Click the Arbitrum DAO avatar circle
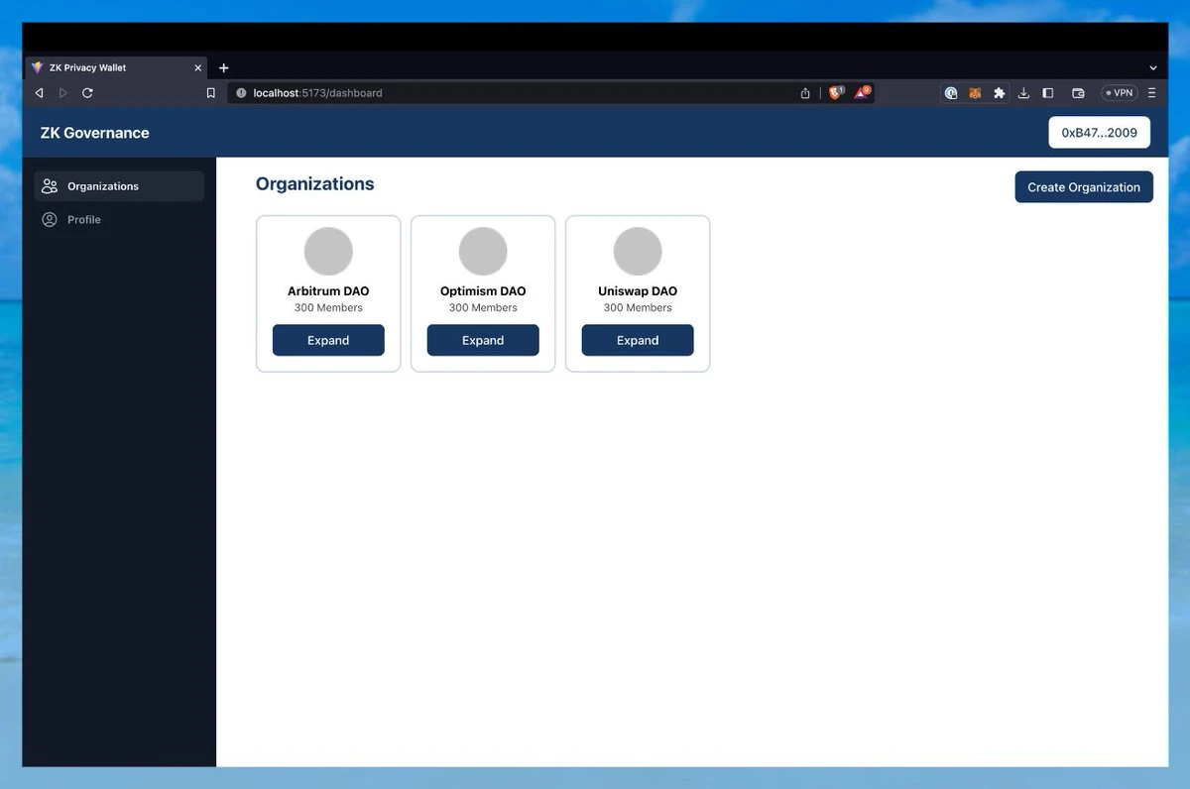1190x789 pixels. [328, 252]
